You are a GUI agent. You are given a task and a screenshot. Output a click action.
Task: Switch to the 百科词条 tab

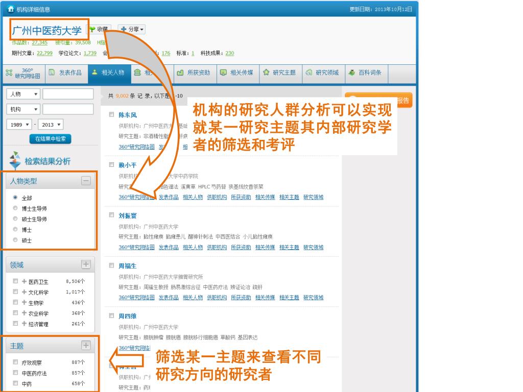click(367, 72)
